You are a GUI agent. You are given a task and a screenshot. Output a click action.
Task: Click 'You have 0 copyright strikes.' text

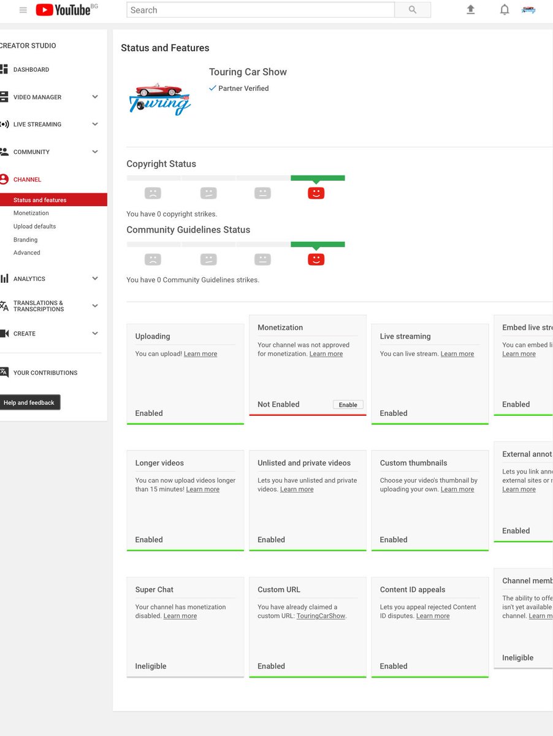(x=172, y=214)
